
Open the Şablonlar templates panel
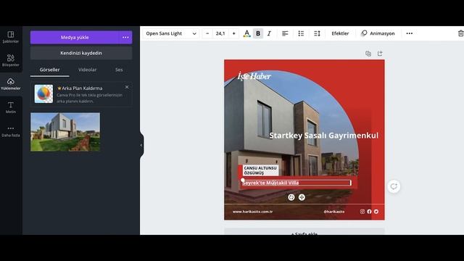pyautogui.click(x=11, y=37)
